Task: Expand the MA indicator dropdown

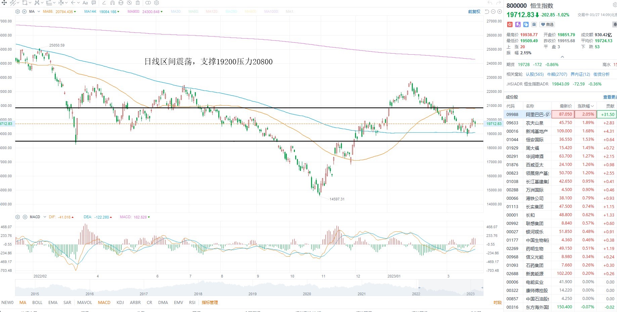Action: (x=39, y=12)
